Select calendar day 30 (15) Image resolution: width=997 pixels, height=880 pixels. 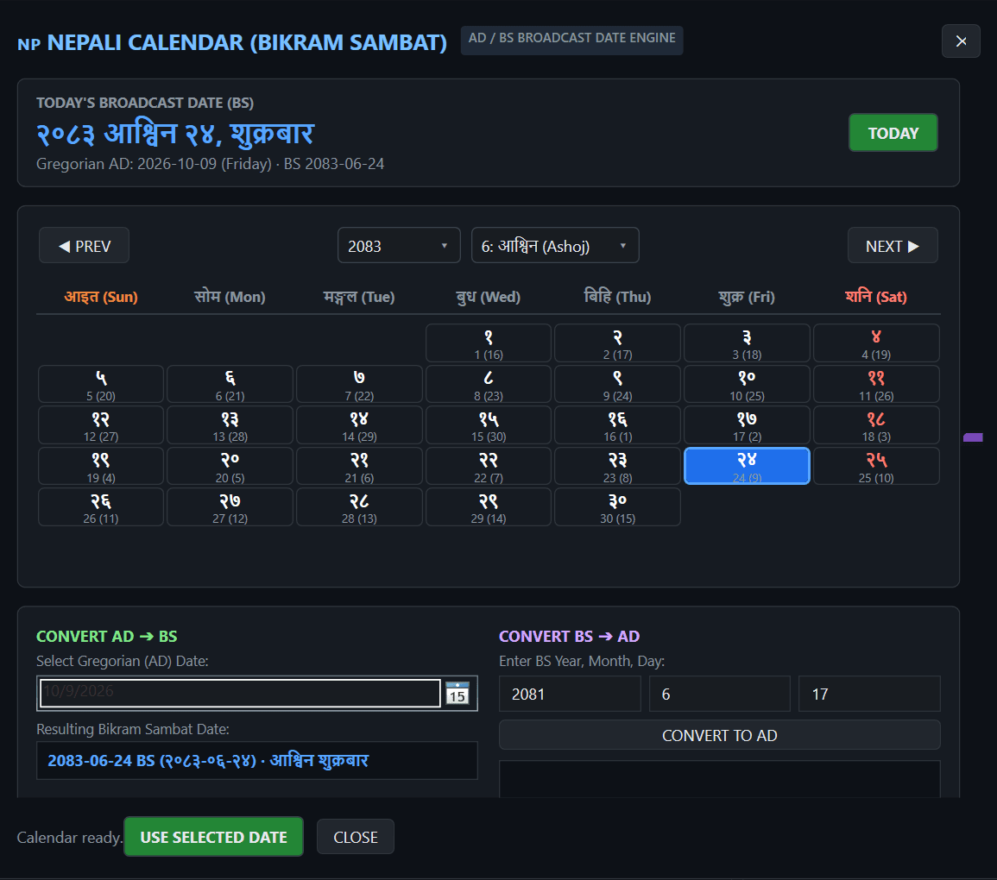(617, 507)
